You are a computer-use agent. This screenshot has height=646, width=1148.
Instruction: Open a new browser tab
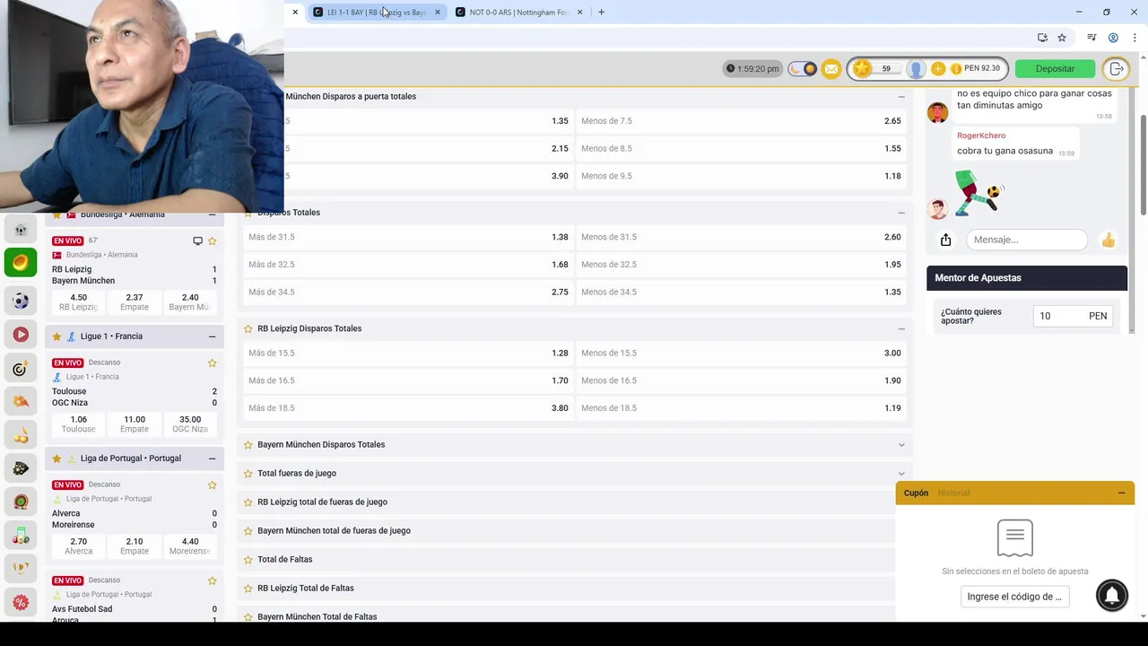pos(601,12)
